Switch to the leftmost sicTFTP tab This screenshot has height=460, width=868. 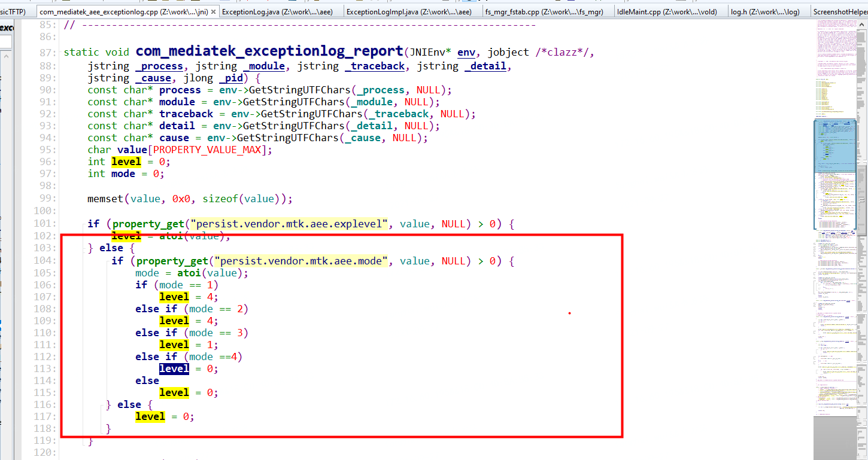click(13, 11)
